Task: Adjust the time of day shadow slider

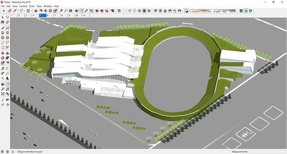Action: [225, 11]
